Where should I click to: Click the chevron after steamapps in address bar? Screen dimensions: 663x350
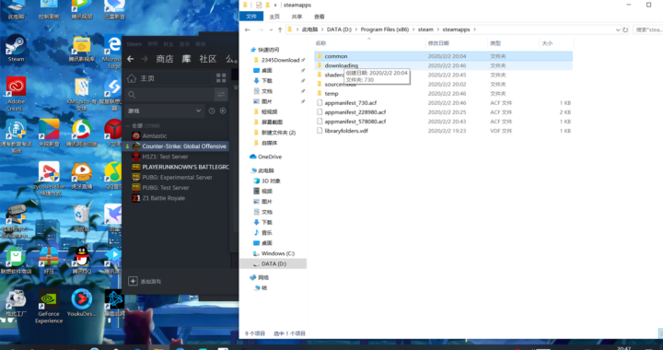point(474,29)
